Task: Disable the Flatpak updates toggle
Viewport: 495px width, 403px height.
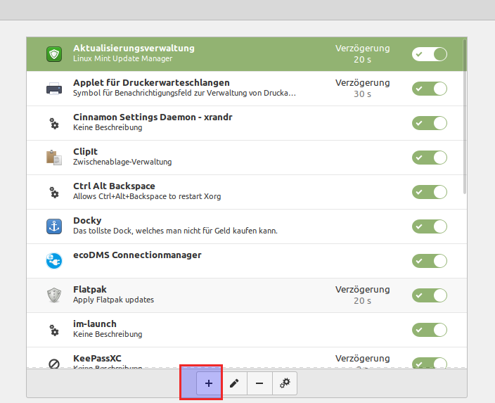Action: (430, 295)
